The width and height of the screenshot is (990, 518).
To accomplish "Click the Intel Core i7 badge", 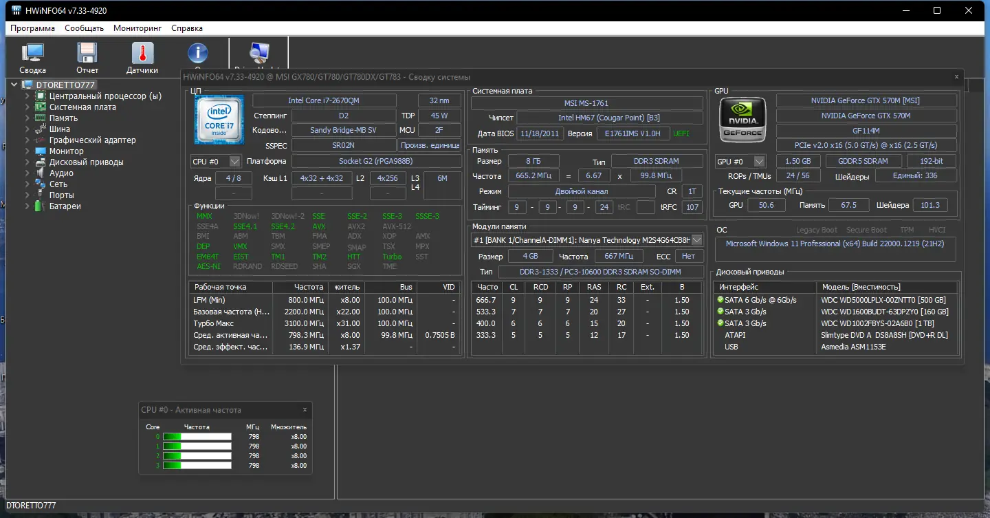I will point(218,120).
